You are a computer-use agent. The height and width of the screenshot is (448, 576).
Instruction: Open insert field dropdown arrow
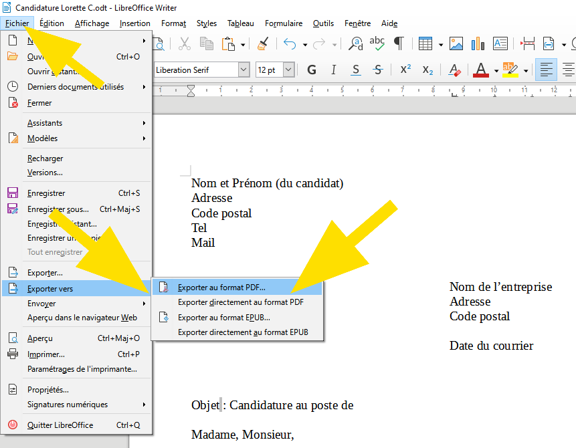pyautogui.click(x=564, y=45)
